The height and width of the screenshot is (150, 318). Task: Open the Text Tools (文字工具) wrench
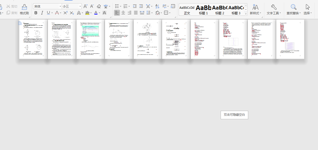pos(274,7)
